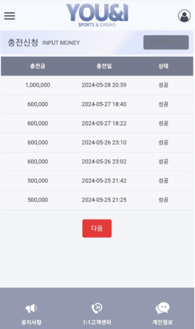Select the 2024-05-25 21:42 deposit row
Image resolution: width=195 pixels, height=329 pixels.
(x=97, y=181)
